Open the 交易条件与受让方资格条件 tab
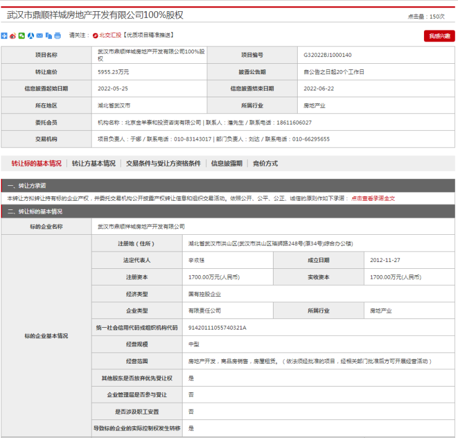This screenshot has height=438, width=458. (163, 164)
